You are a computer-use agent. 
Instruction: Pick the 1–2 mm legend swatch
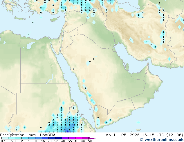[18, 138]
